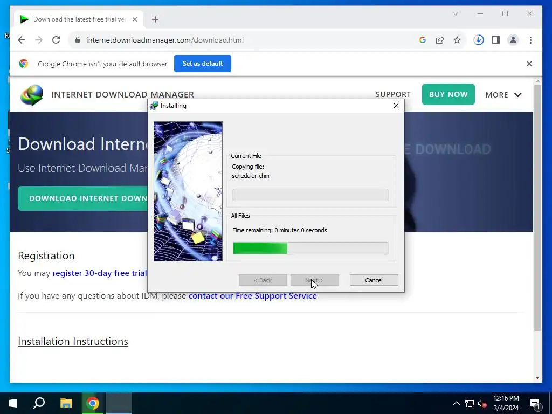Open the notification center icon
The width and height of the screenshot is (552, 414).
(x=535, y=404)
